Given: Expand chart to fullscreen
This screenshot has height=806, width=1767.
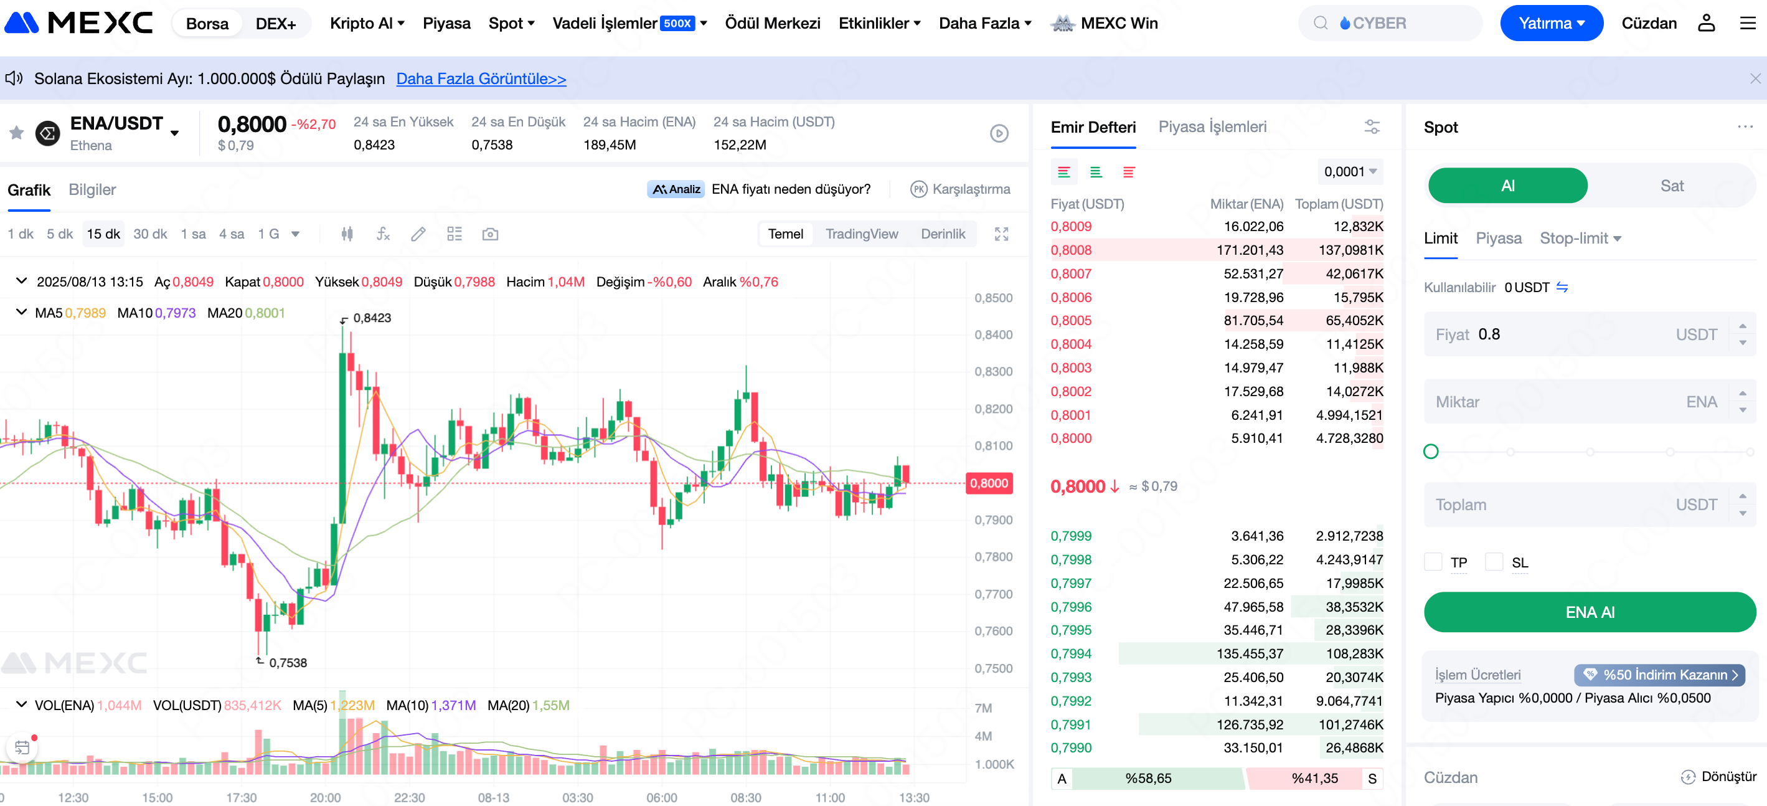Looking at the screenshot, I should [x=1001, y=234].
